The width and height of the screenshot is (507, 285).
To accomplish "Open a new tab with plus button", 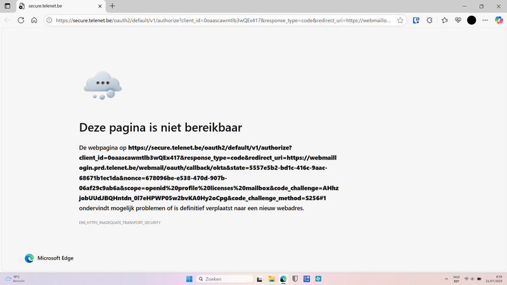I will [112, 6].
